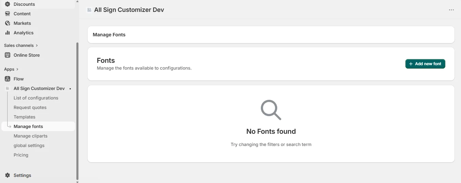
Task: Open Templates page
Action: click(25, 117)
